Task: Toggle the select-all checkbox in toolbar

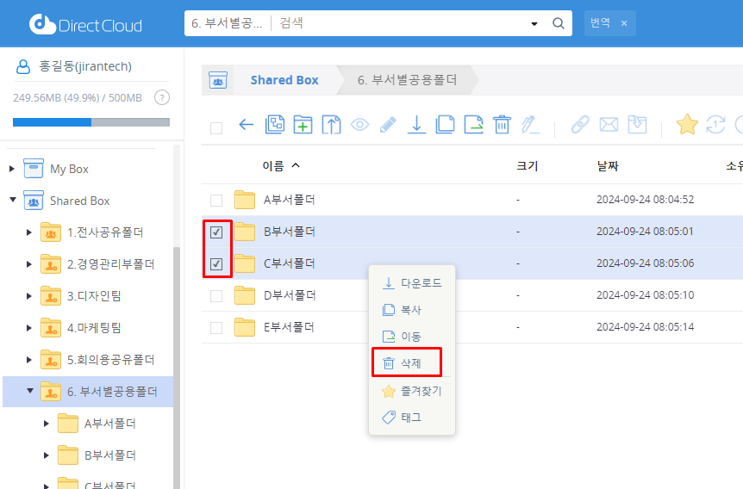Action: (216, 127)
